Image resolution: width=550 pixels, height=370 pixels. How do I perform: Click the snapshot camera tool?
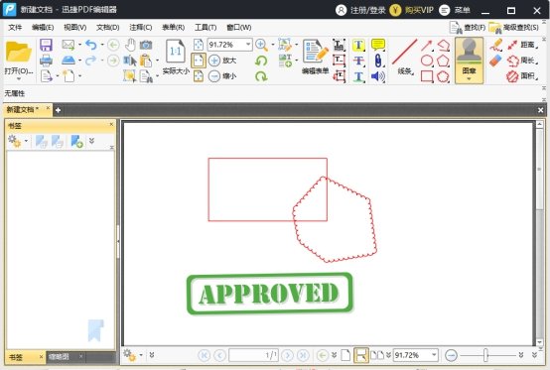(x=146, y=45)
